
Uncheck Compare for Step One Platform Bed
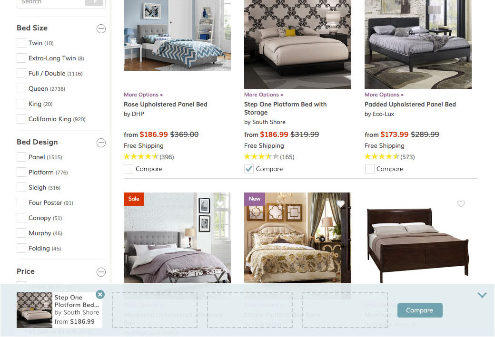pos(249,169)
